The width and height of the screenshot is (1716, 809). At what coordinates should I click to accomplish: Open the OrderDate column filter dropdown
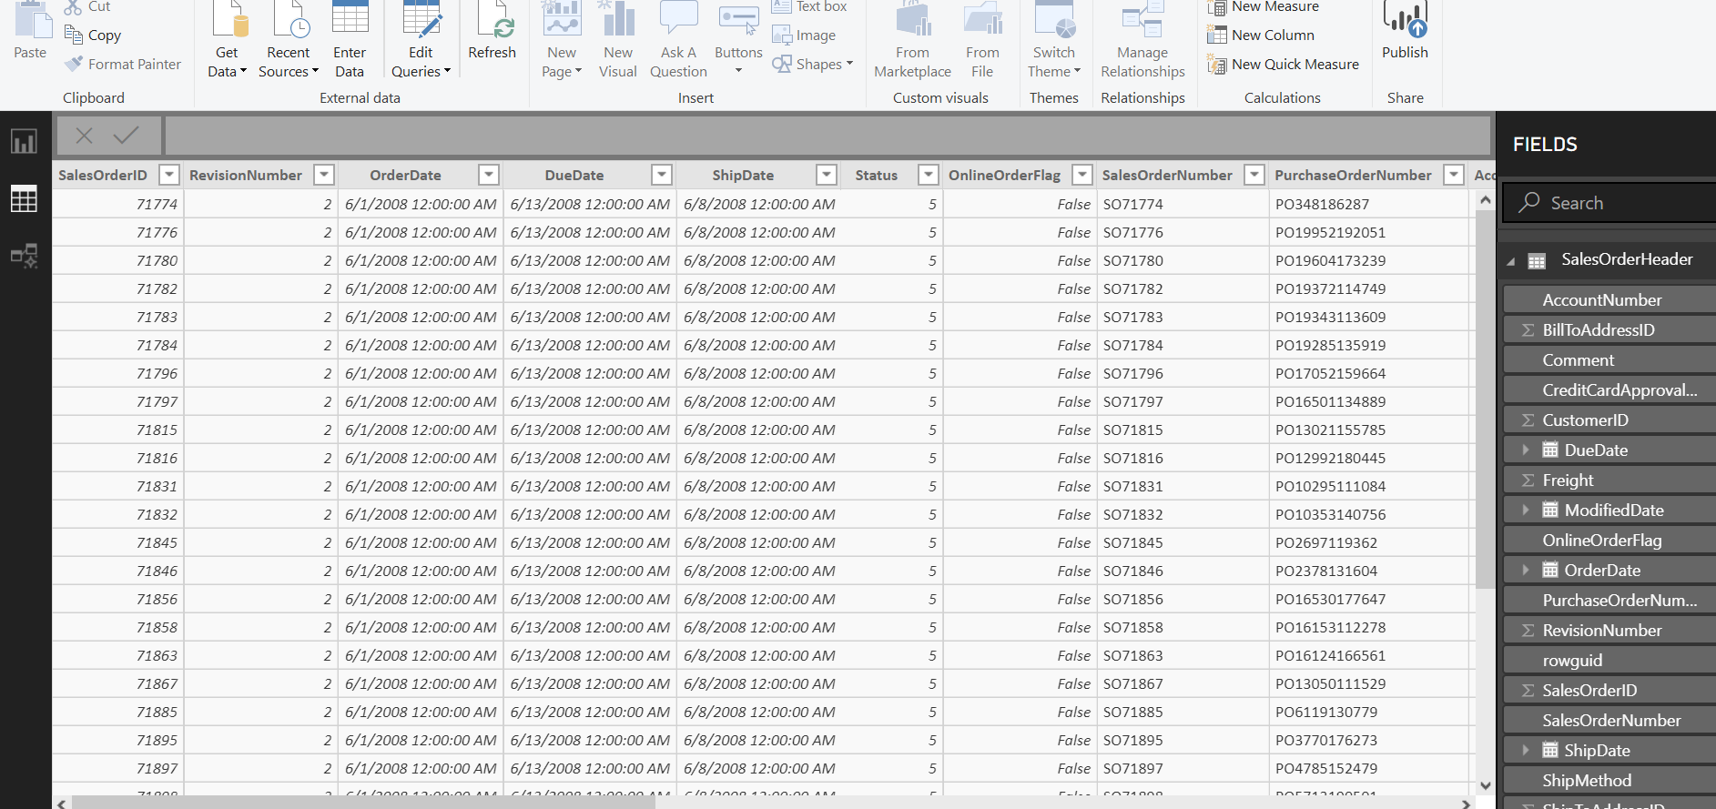click(489, 175)
